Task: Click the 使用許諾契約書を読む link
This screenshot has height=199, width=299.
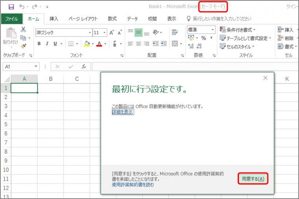Action: tap(133, 184)
